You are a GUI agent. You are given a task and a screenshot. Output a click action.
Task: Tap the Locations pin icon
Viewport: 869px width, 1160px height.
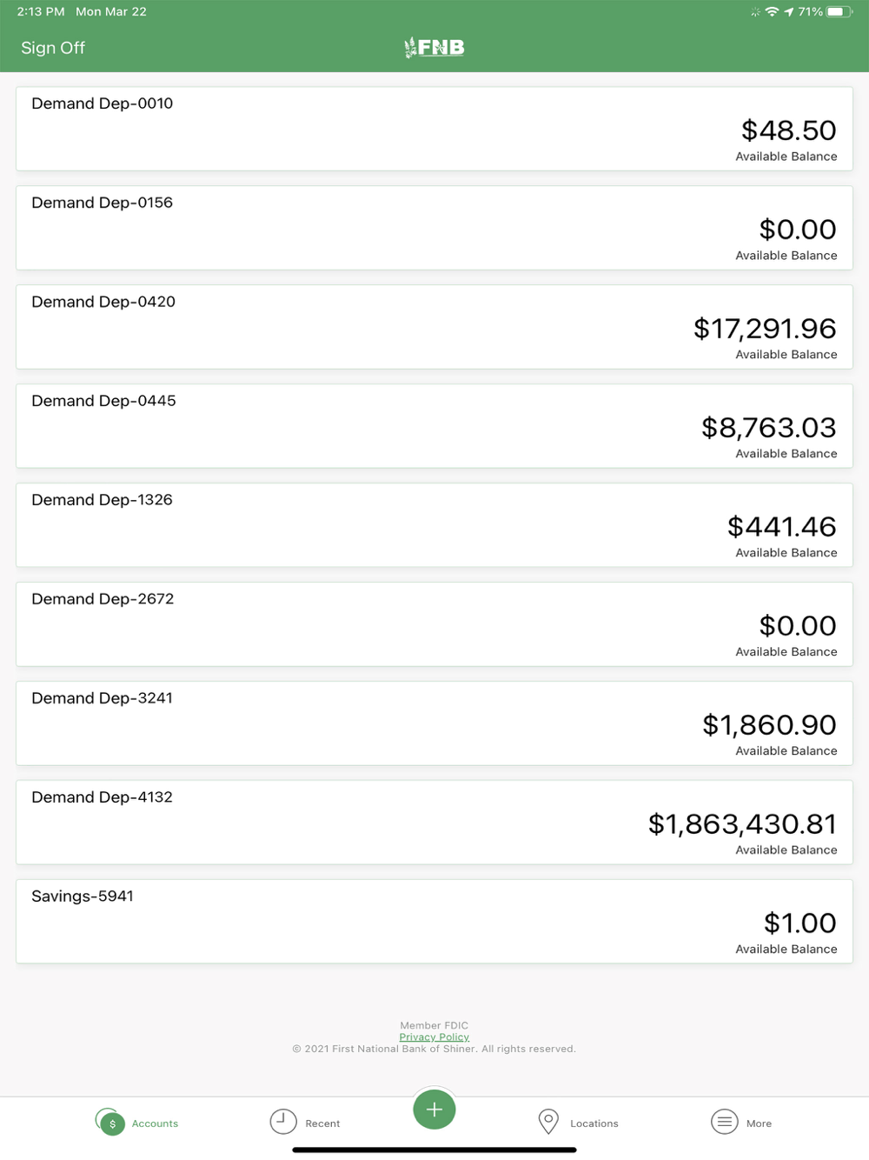tap(548, 1122)
